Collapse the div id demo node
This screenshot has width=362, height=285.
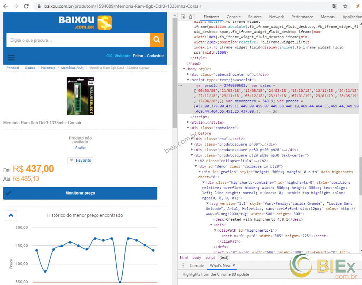[196, 166]
